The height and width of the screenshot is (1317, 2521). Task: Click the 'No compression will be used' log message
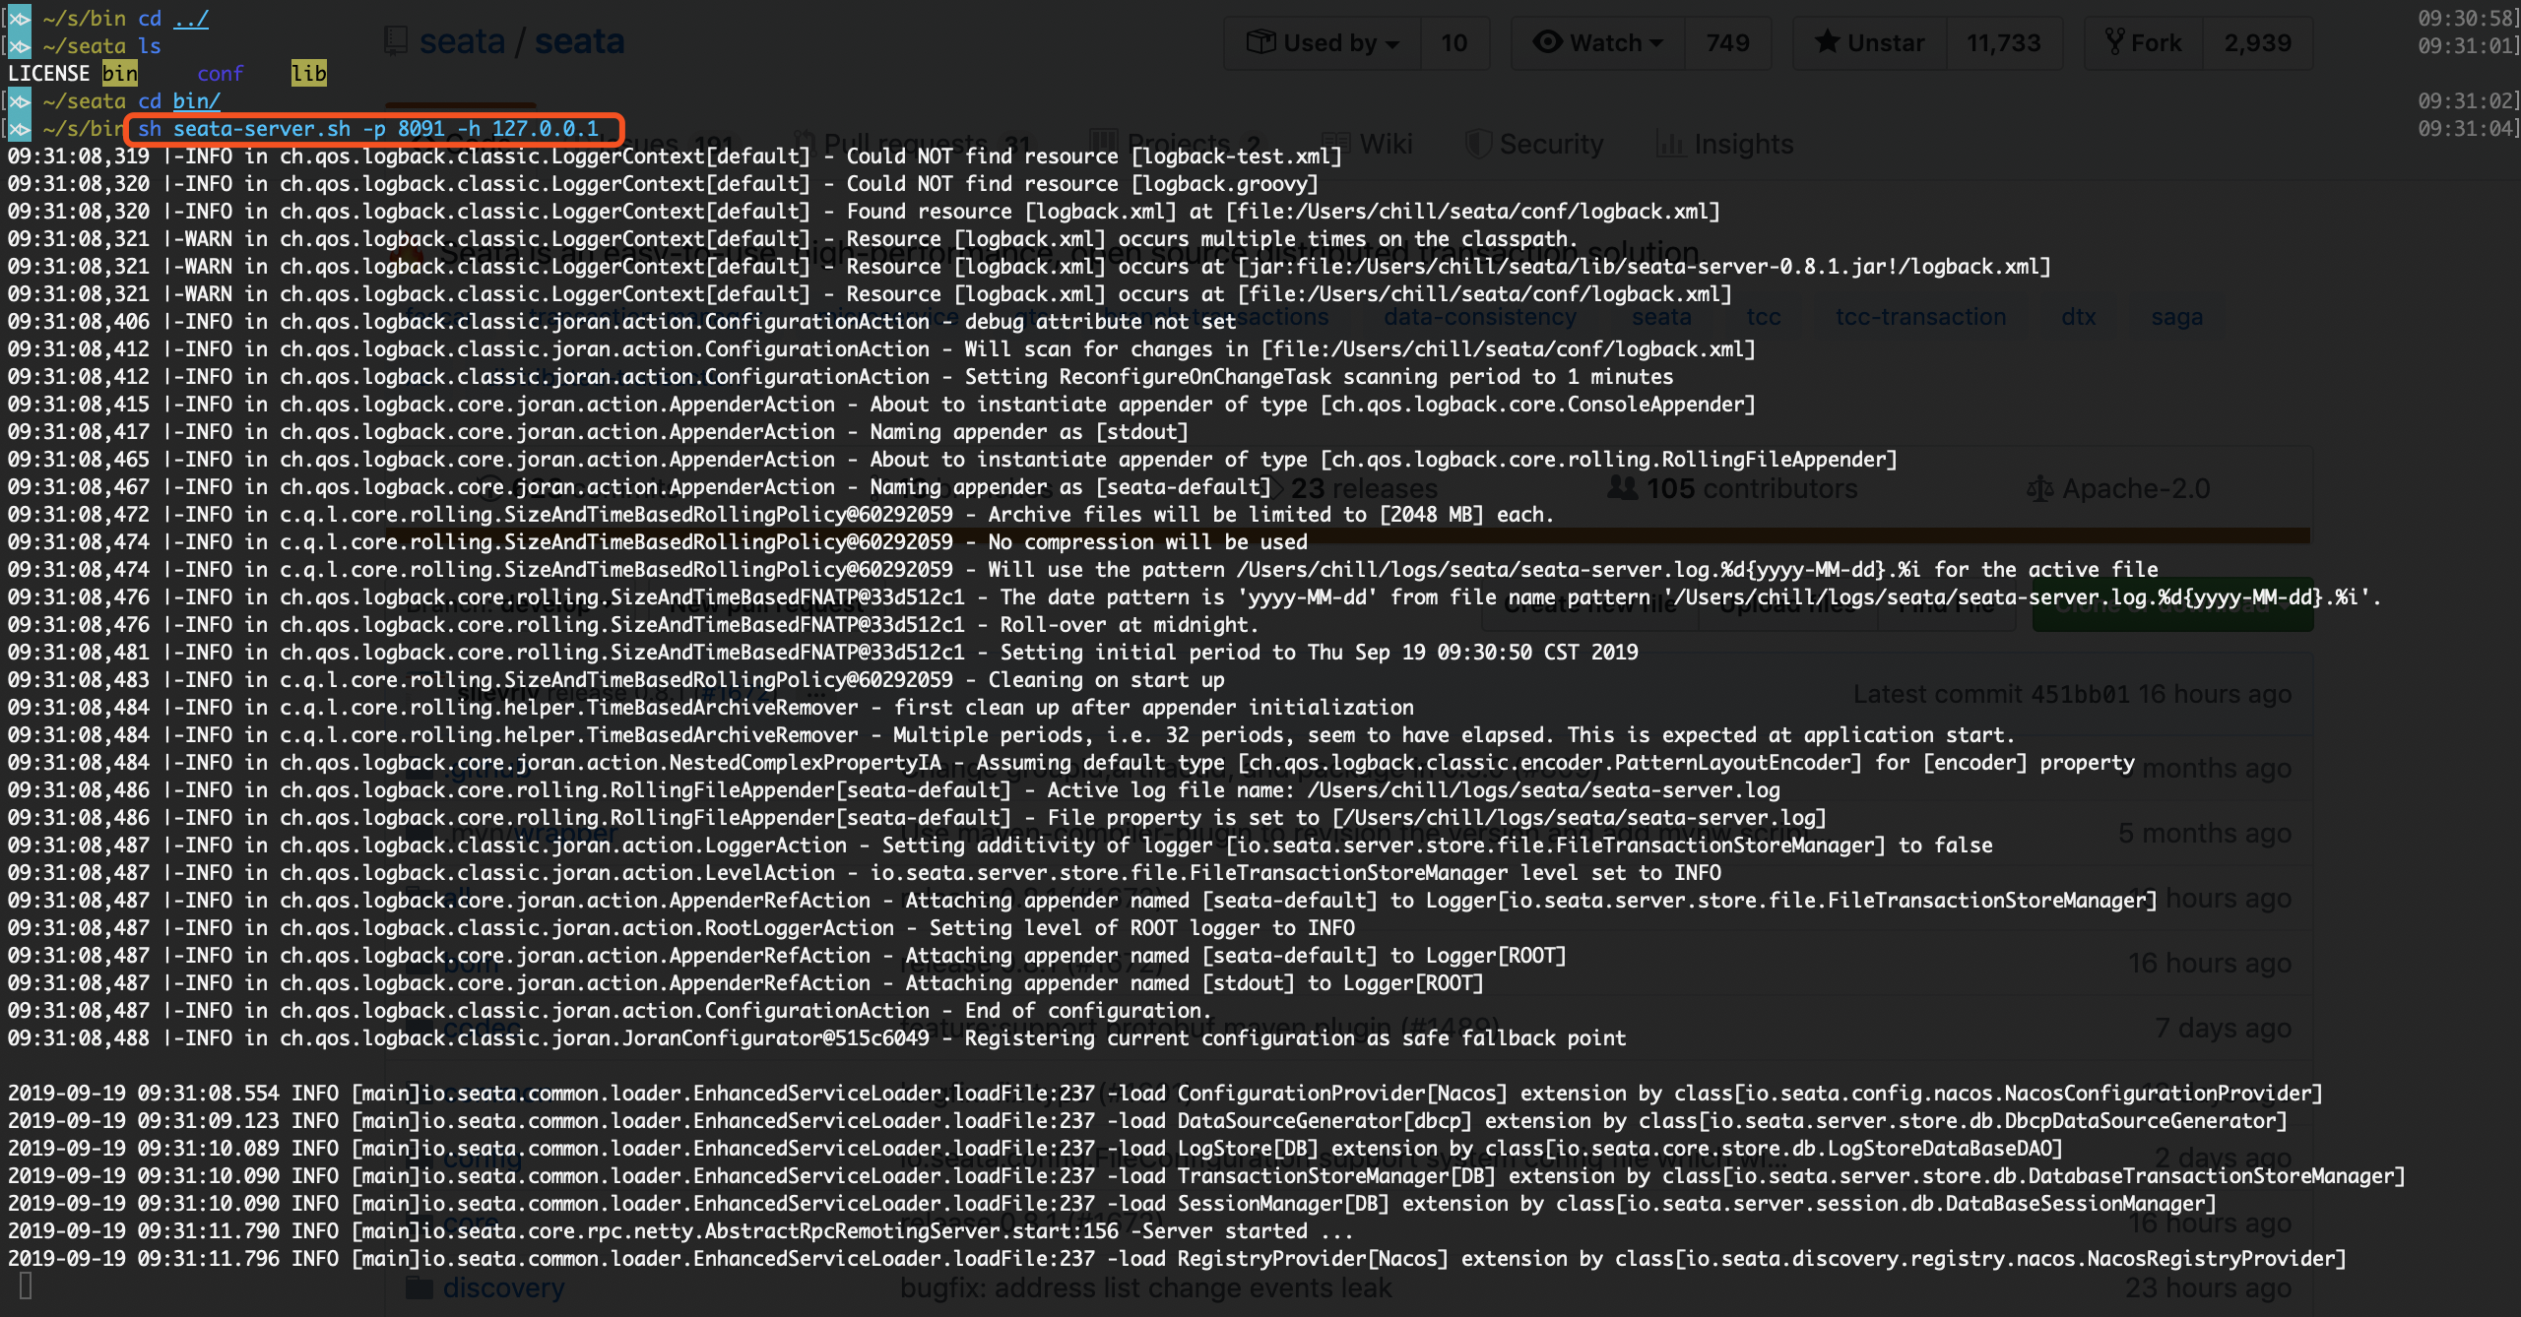(x=1148, y=542)
